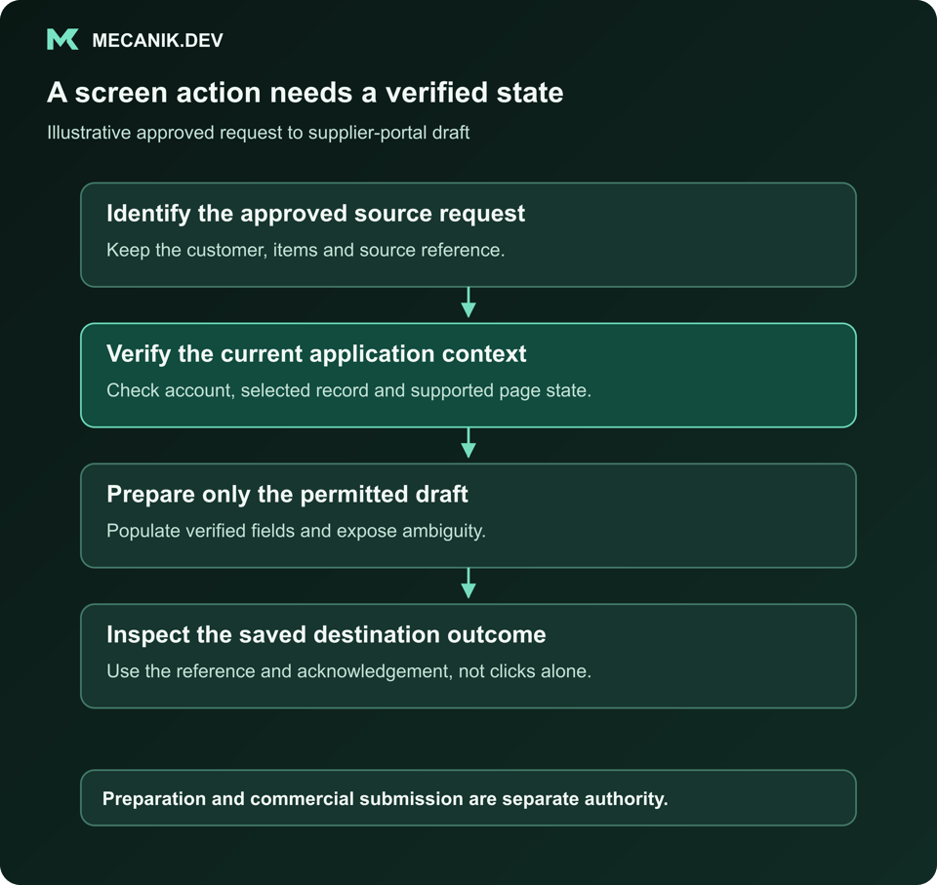Click the MECANIK.DEV brand name
This screenshot has height=885, width=937.
pos(157,40)
